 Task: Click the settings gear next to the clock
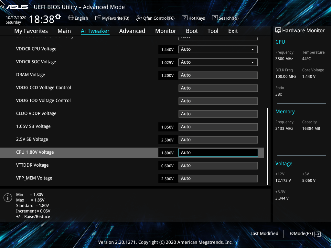pyautogui.click(x=58, y=17)
